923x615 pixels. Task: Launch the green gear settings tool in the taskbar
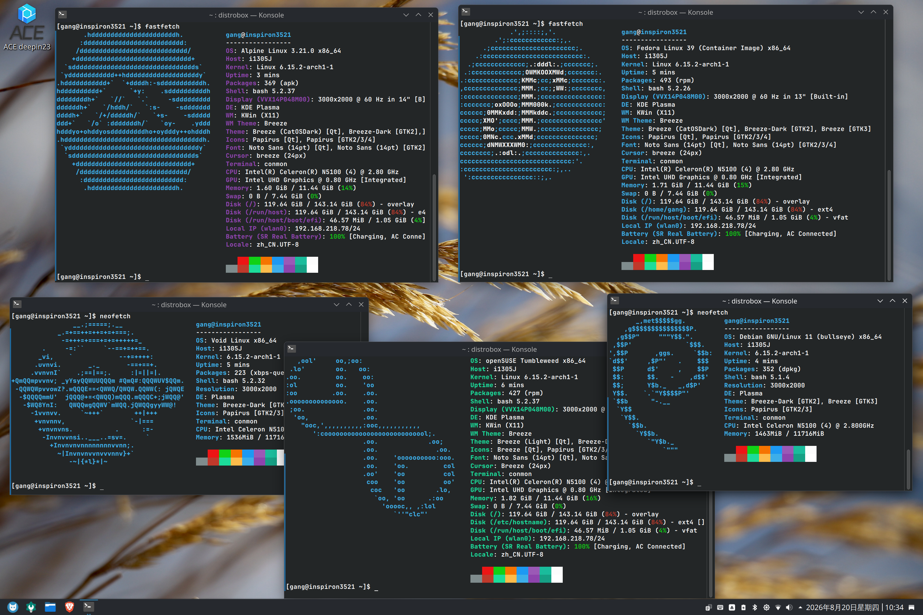pos(31,607)
